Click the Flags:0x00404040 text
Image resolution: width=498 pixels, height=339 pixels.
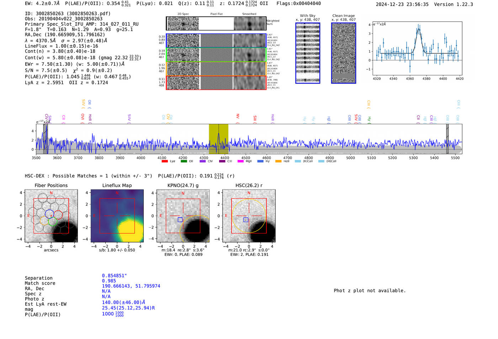[x=299, y=4]
